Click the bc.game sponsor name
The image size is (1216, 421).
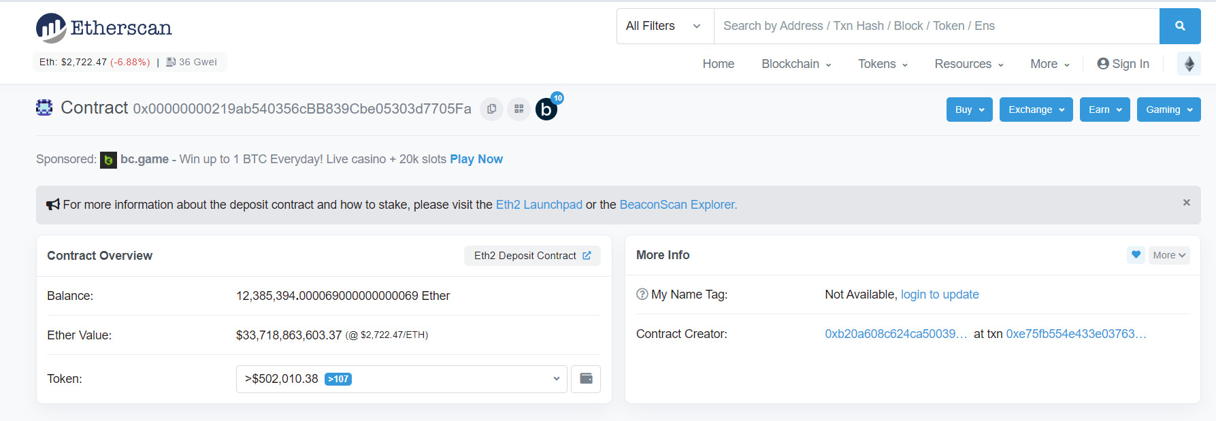tap(144, 159)
